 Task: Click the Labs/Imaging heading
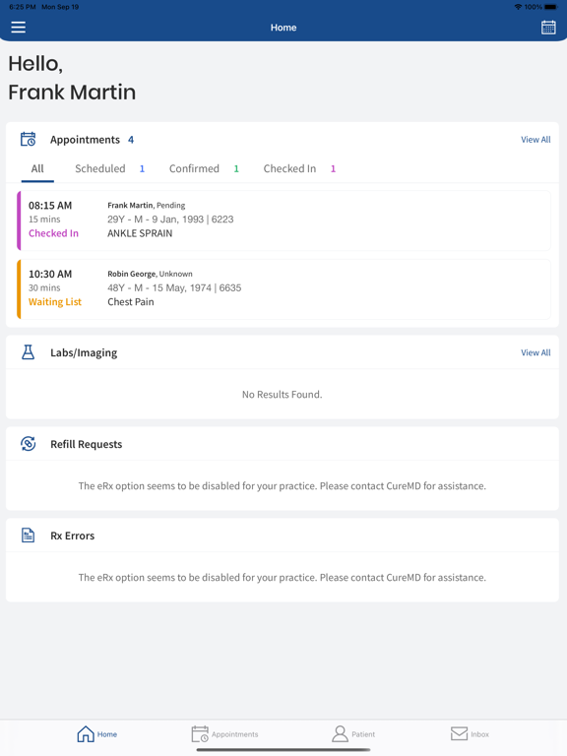coord(84,353)
